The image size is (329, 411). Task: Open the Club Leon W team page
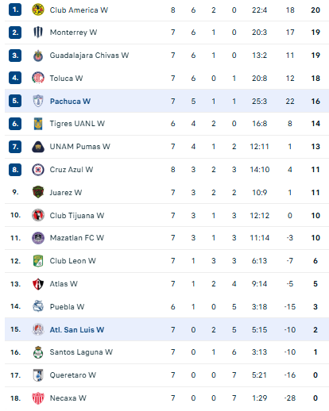(73, 261)
